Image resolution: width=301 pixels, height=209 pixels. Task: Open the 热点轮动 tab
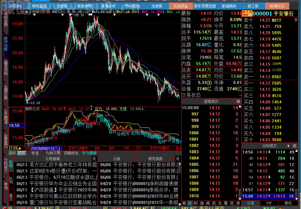(132, 6)
